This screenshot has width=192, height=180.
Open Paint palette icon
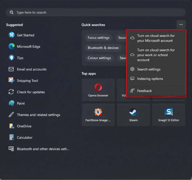(x=11, y=103)
